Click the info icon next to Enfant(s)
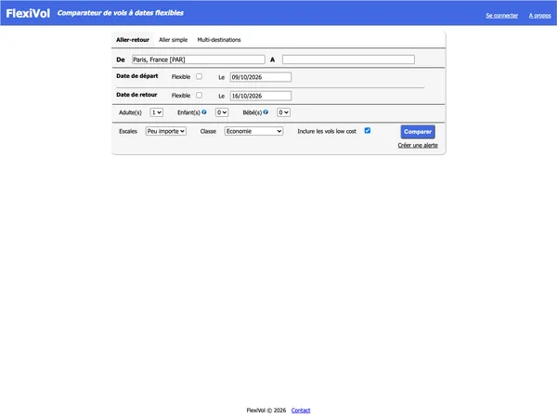 pos(204,112)
